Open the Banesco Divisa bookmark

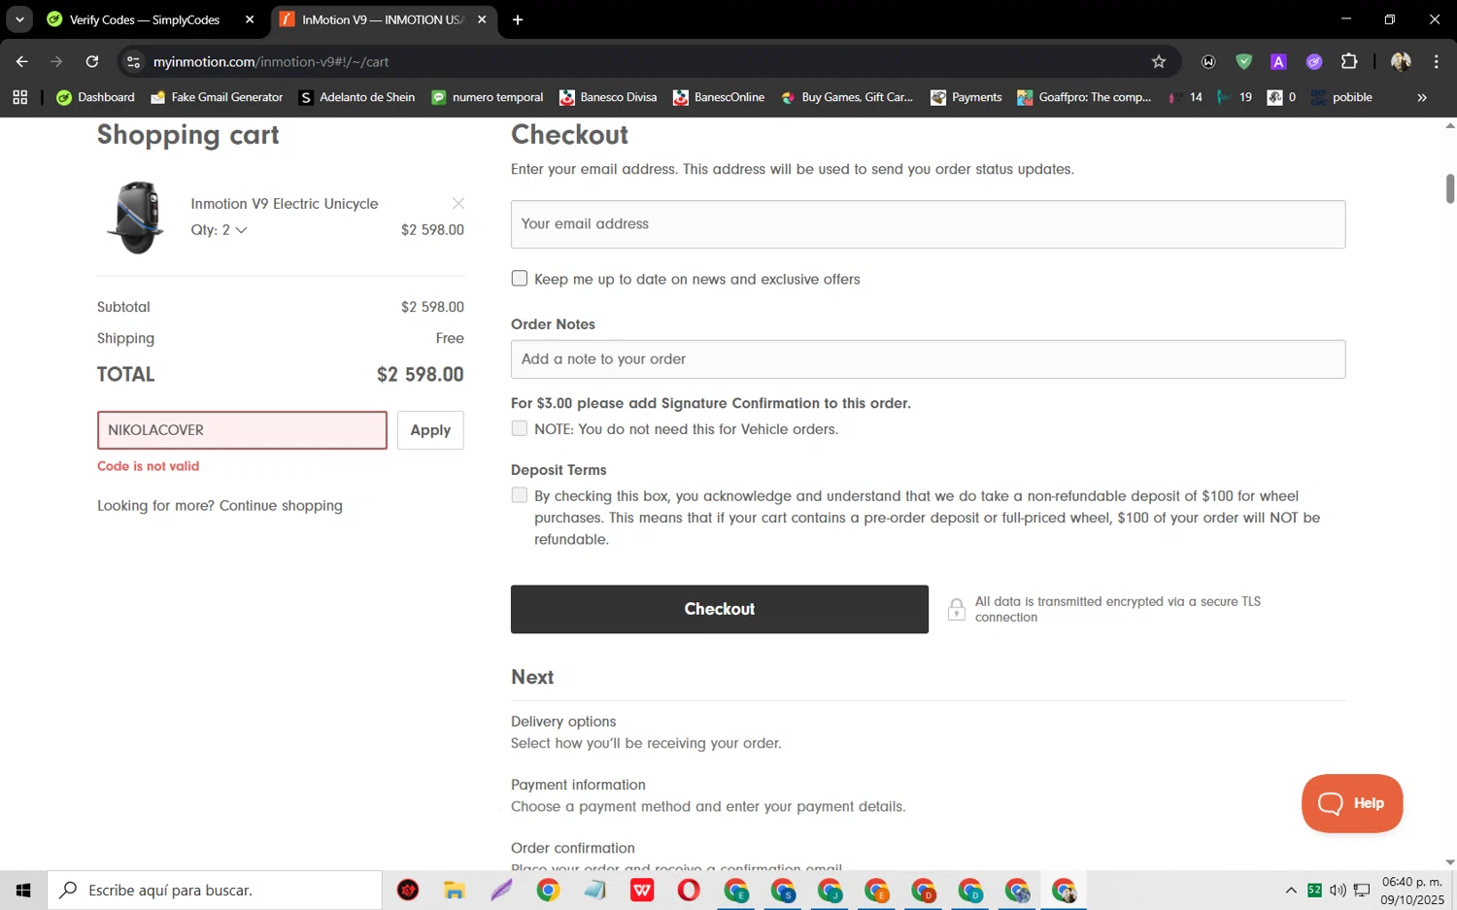click(608, 97)
